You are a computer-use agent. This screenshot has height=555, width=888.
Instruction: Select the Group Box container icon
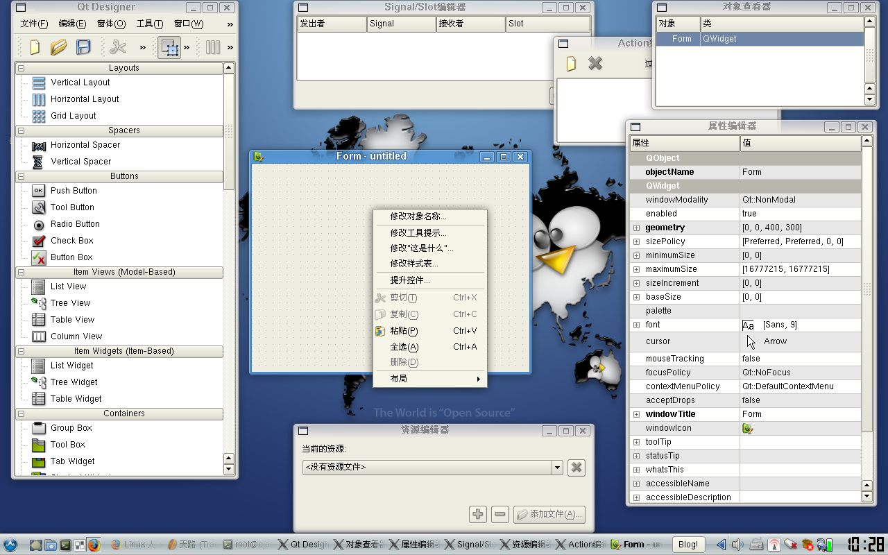pyautogui.click(x=39, y=428)
